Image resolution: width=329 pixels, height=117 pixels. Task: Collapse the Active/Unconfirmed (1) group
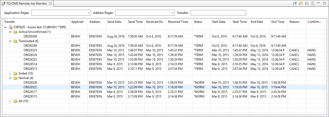[x=10, y=32]
